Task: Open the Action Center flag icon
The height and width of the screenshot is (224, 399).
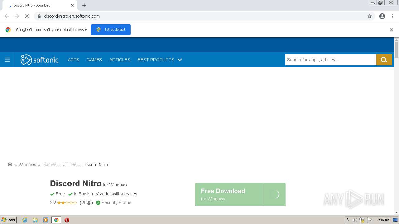Action: [x=369, y=220]
